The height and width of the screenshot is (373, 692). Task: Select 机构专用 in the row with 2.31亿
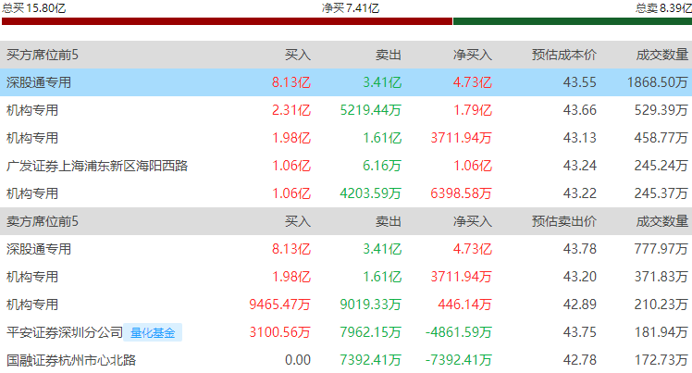(x=32, y=110)
